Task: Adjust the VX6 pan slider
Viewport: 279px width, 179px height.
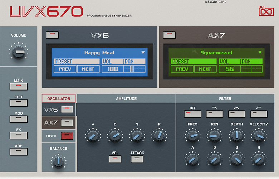Action: click(134, 69)
